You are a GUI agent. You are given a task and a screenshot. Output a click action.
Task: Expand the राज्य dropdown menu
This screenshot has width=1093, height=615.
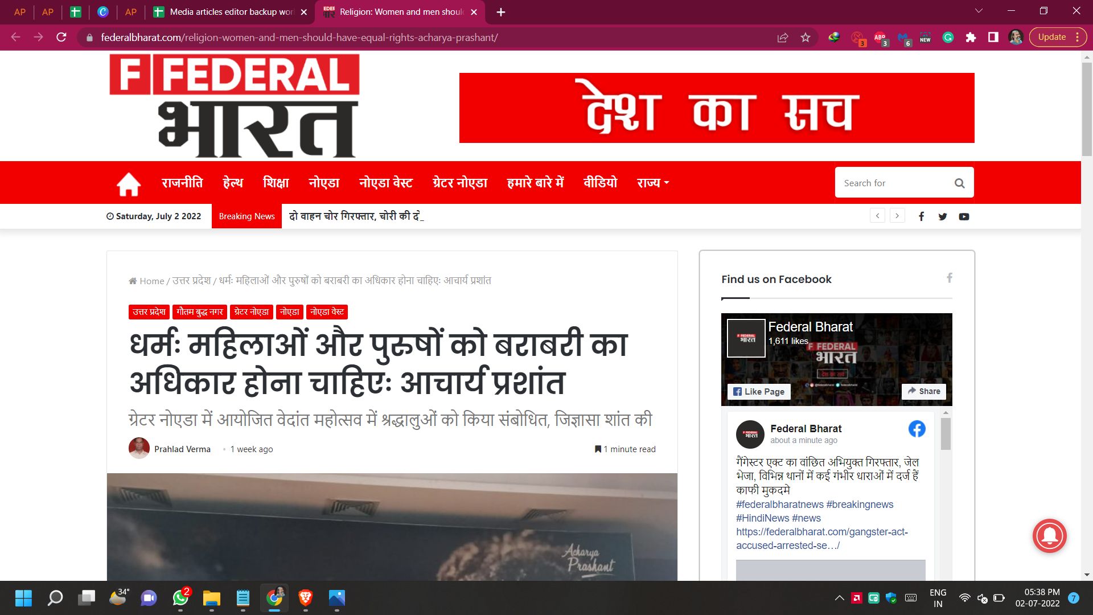click(653, 183)
